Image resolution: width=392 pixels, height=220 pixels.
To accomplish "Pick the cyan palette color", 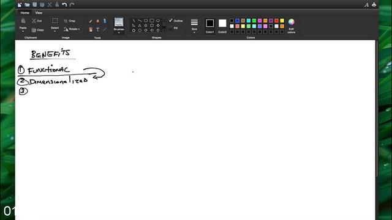I will point(249,21).
